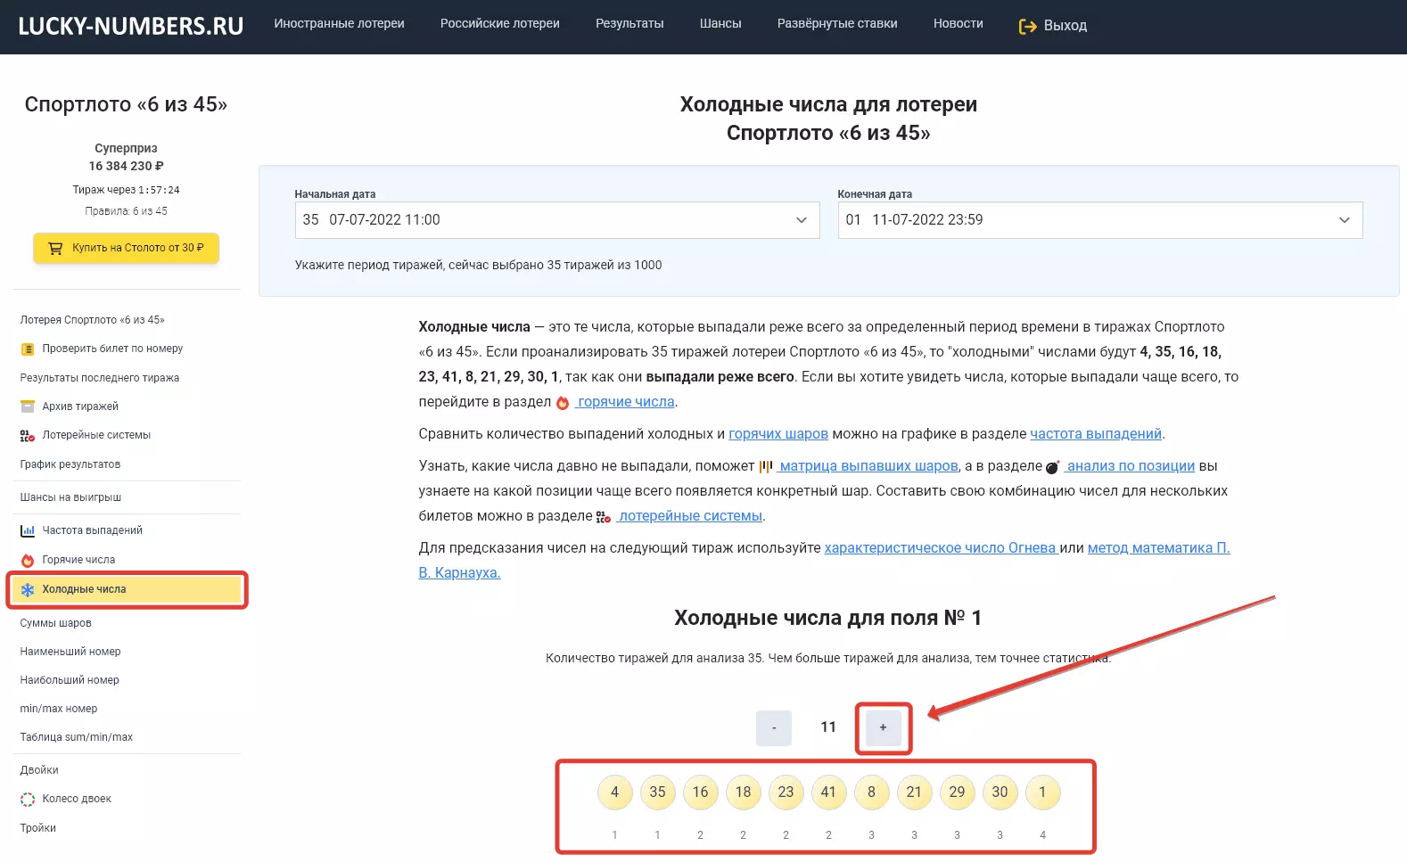Click the cold number ball 8
1407x862 pixels.
(x=871, y=792)
